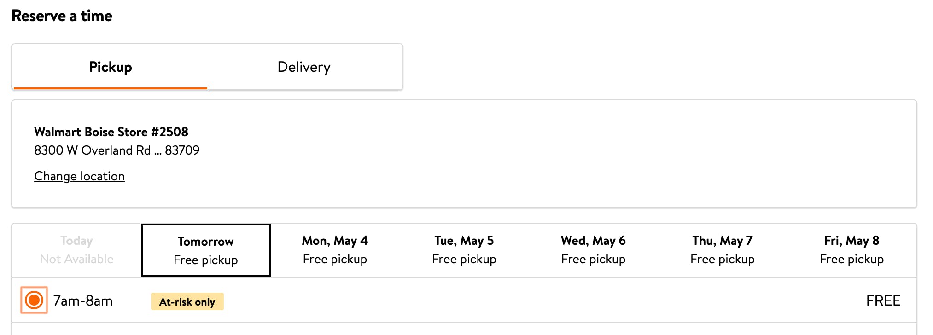Screen dimensions: 933x335
Task: Choose Mon, May 4 pickup day
Action: (335, 250)
